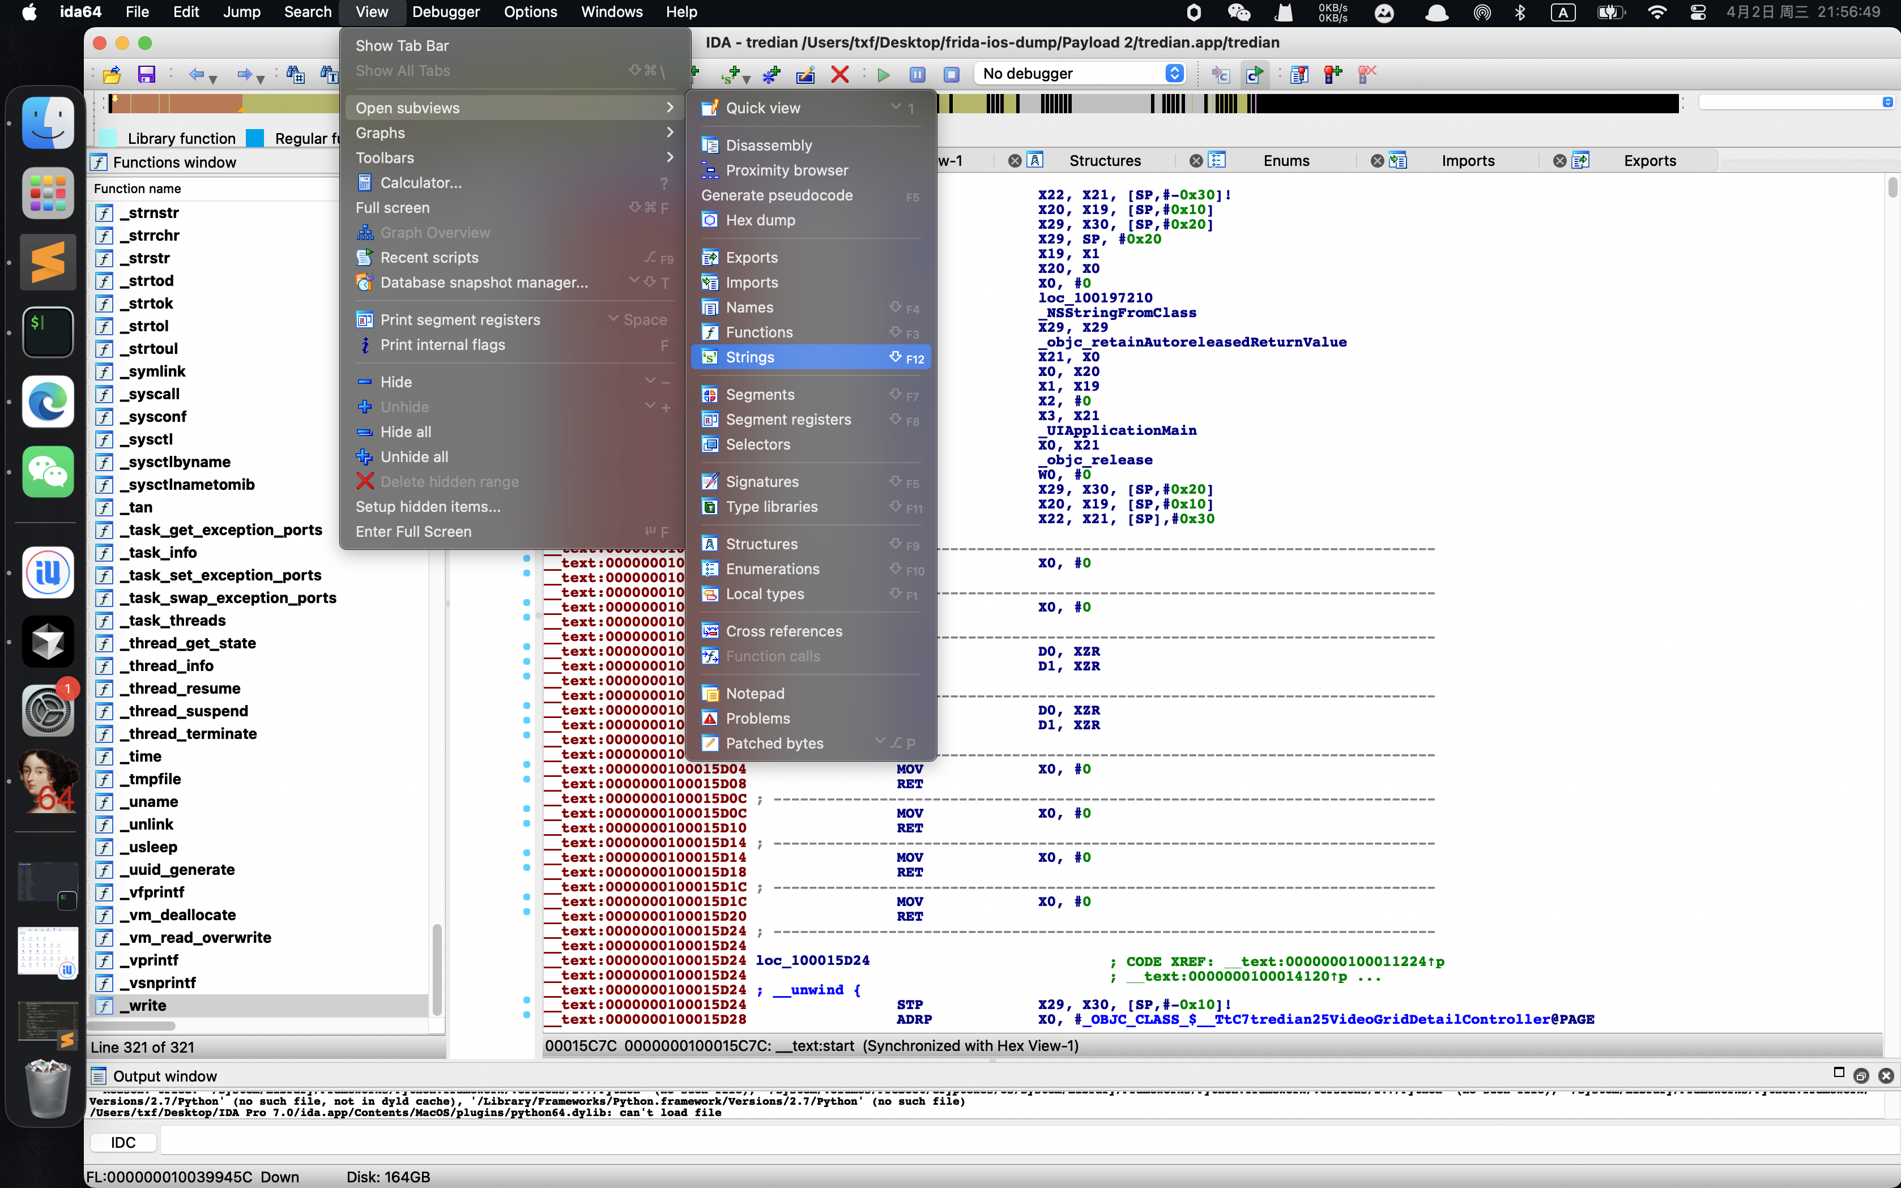Open the Patched bytes subview
The width and height of the screenshot is (1901, 1188).
point(811,743)
